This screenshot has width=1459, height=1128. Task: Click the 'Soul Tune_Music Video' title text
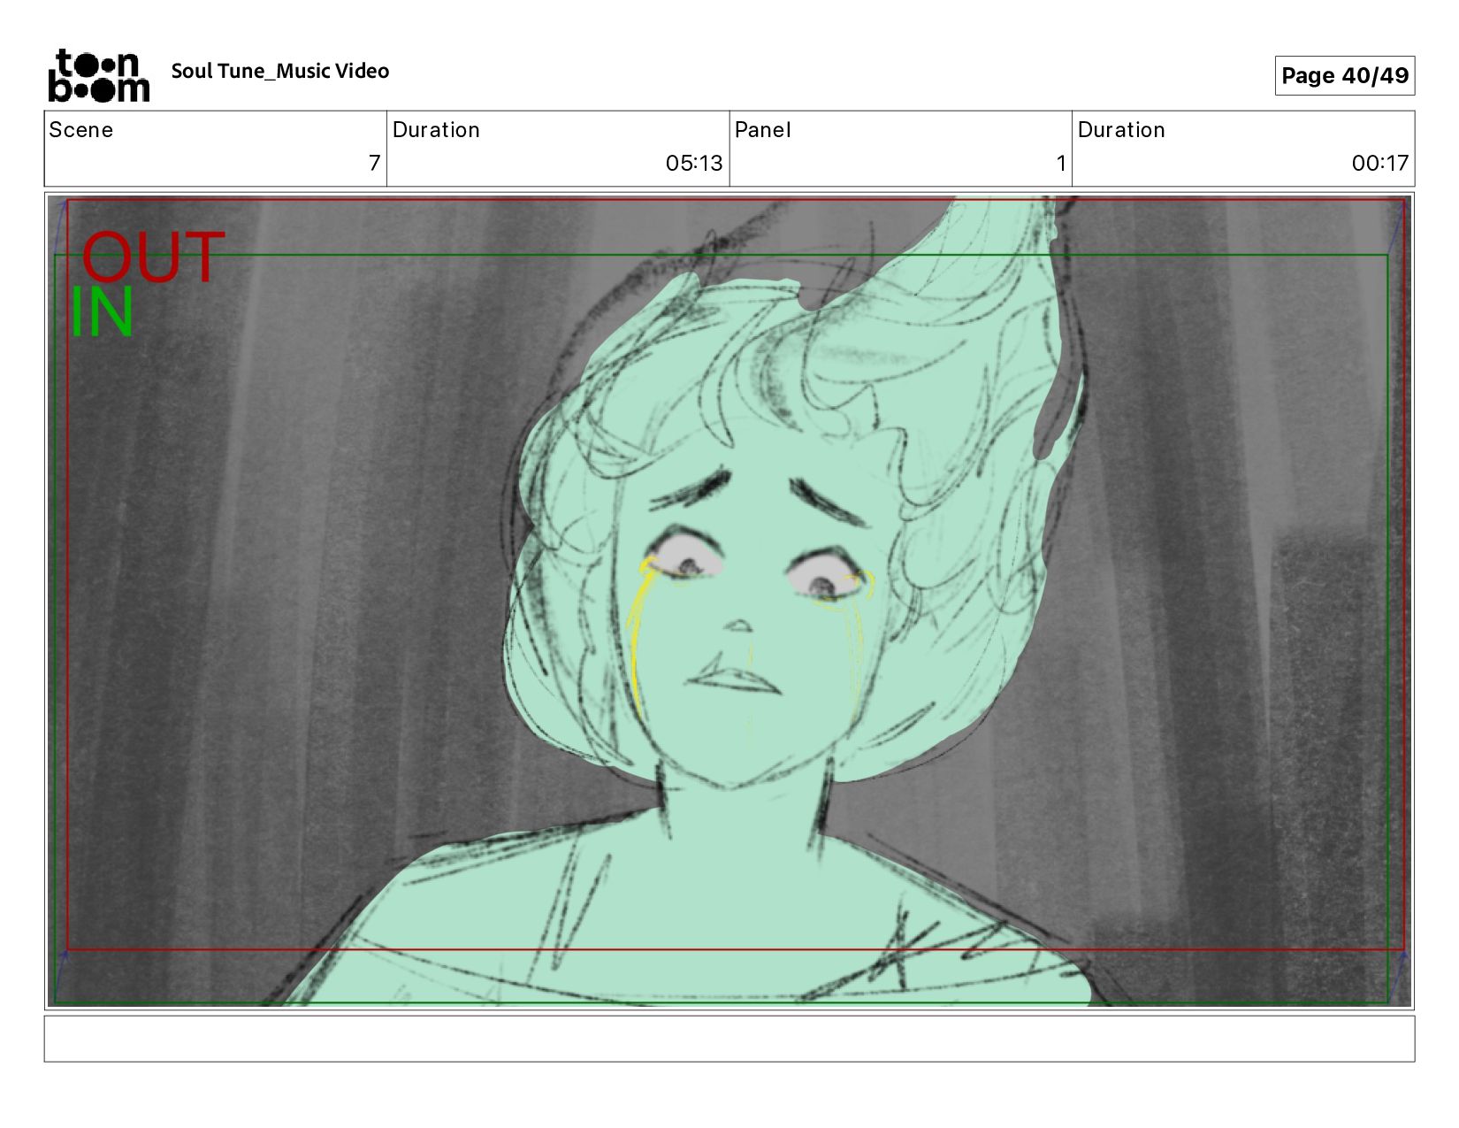point(280,71)
